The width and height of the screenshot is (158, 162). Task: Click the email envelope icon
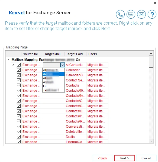141,14
